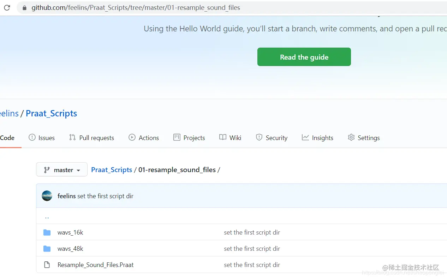The height and width of the screenshot is (279, 447).
Task: Open the Resample_Sound_Files.Praat file
Action: [x=96, y=265]
